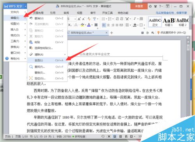Apply the 正文 style
The width and height of the screenshot is (195, 142).
[x=155, y=22]
